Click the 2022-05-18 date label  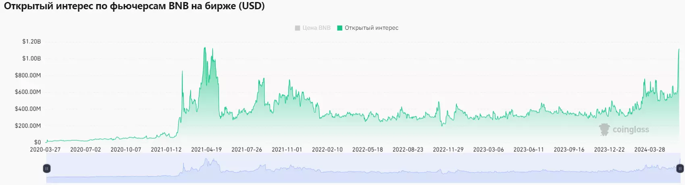(368, 149)
